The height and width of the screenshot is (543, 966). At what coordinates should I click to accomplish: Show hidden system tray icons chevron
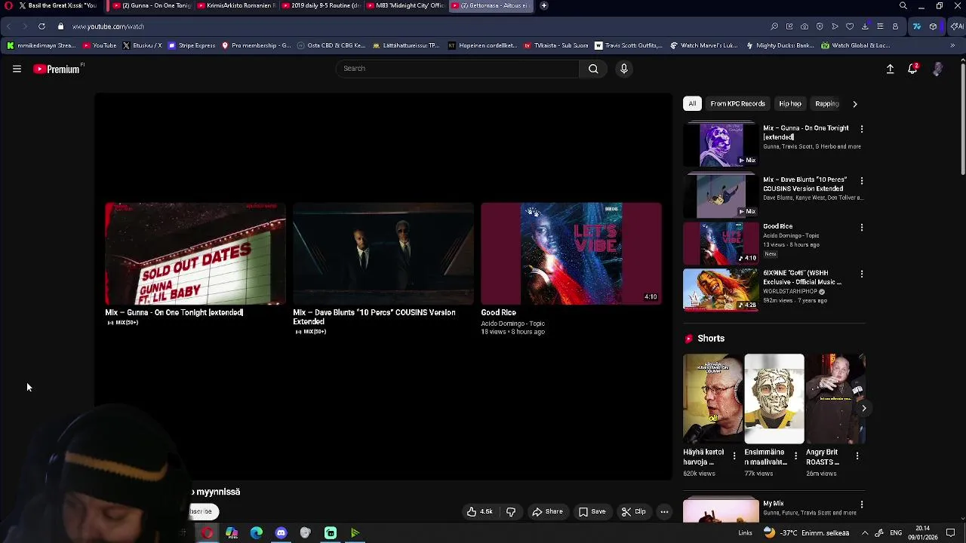click(x=865, y=533)
